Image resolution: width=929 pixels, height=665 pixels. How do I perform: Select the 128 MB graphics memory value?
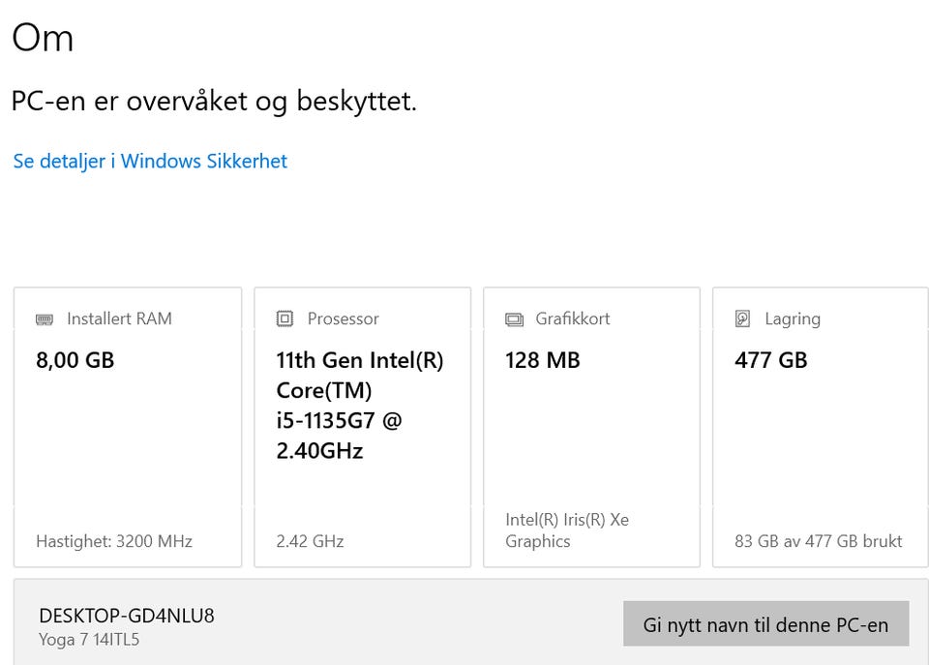coord(542,360)
